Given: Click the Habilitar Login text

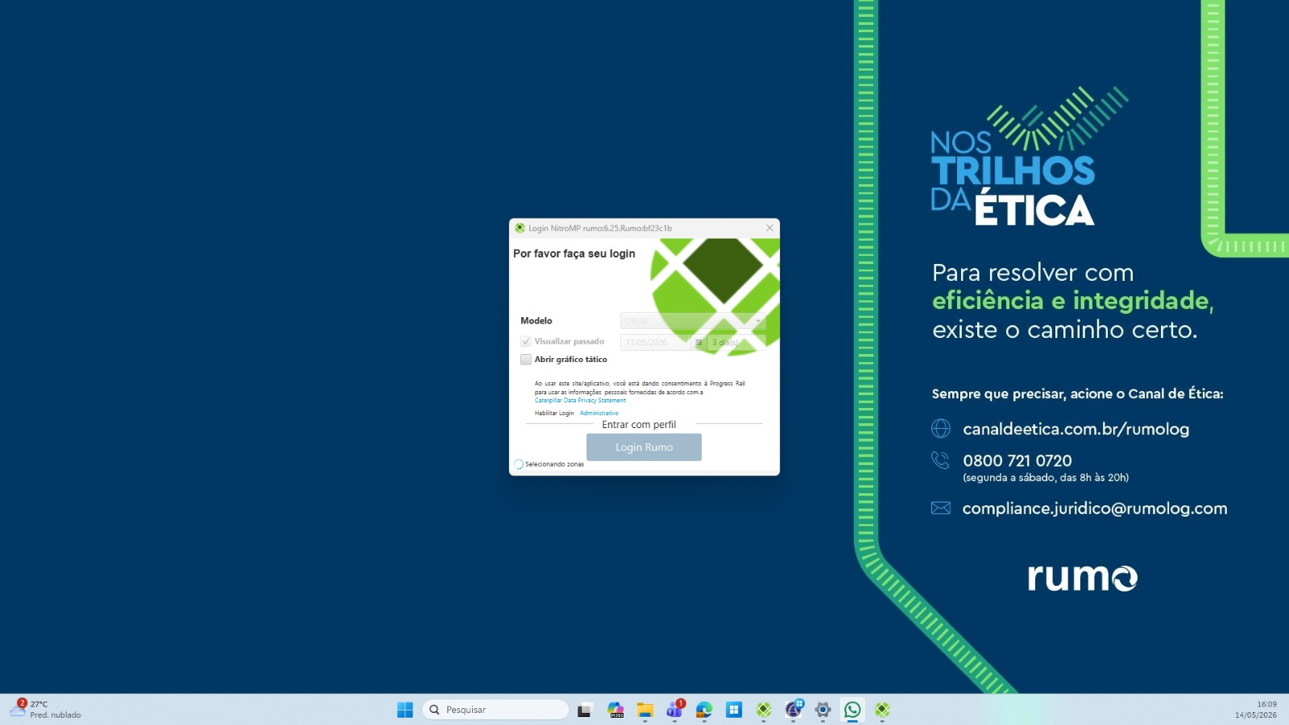Looking at the screenshot, I should point(554,413).
